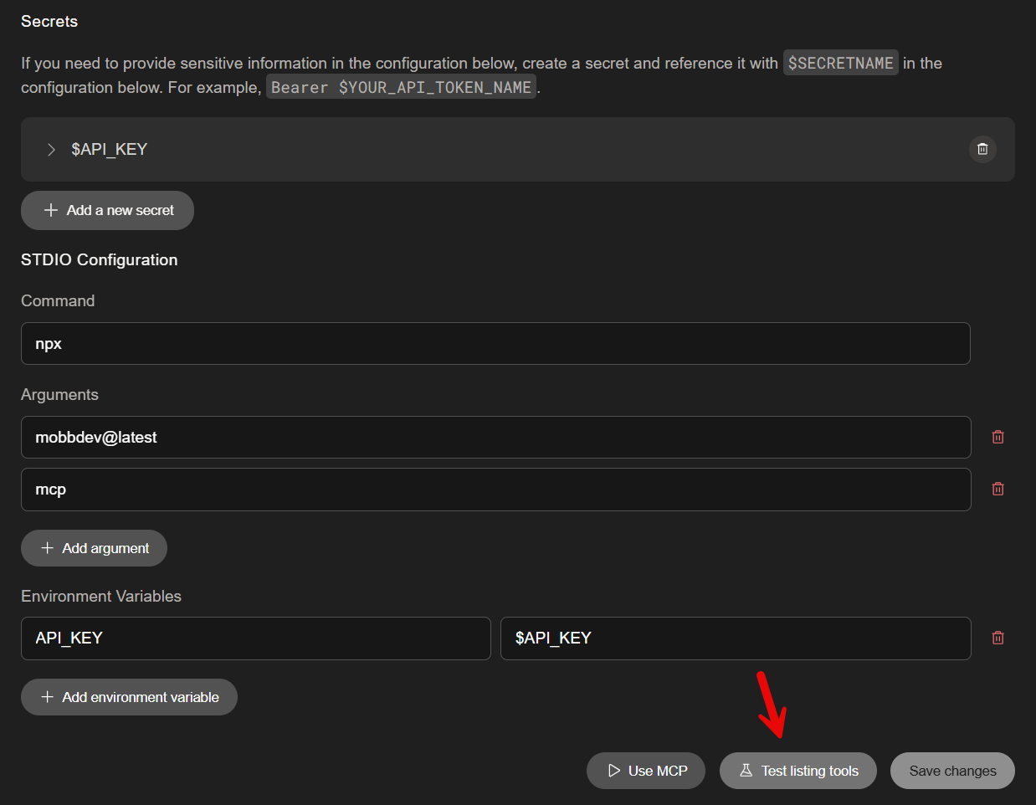Click the Bearer $YOUR_API_TOKEN_NAME example text

[401, 88]
